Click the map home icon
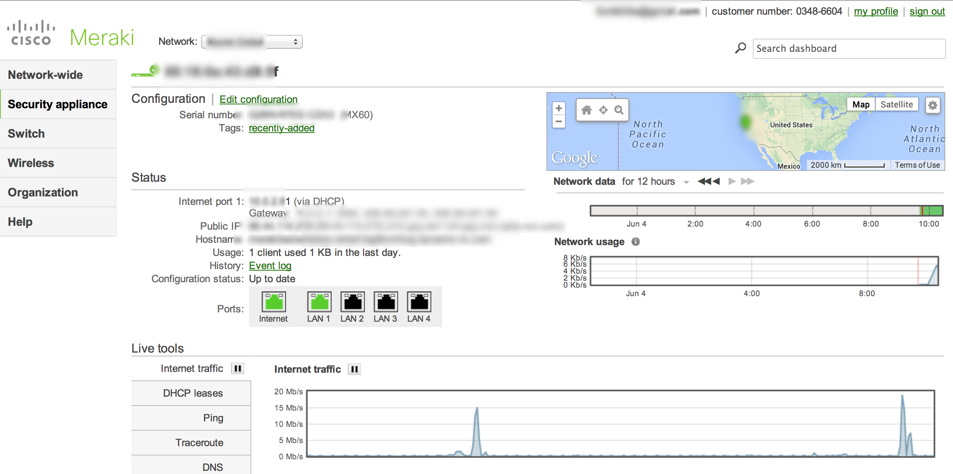This screenshot has height=474, width=953. point(587,110)
